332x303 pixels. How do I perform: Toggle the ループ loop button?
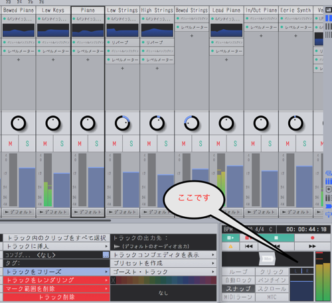(x=238, y=272)
